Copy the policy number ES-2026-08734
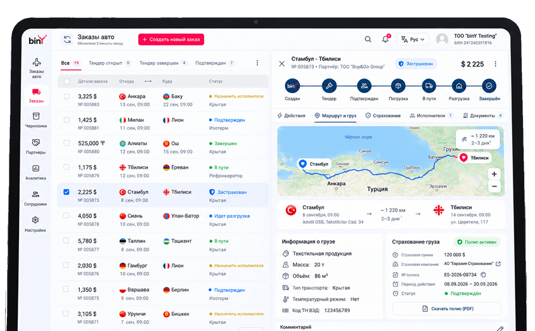 point(483,275)
